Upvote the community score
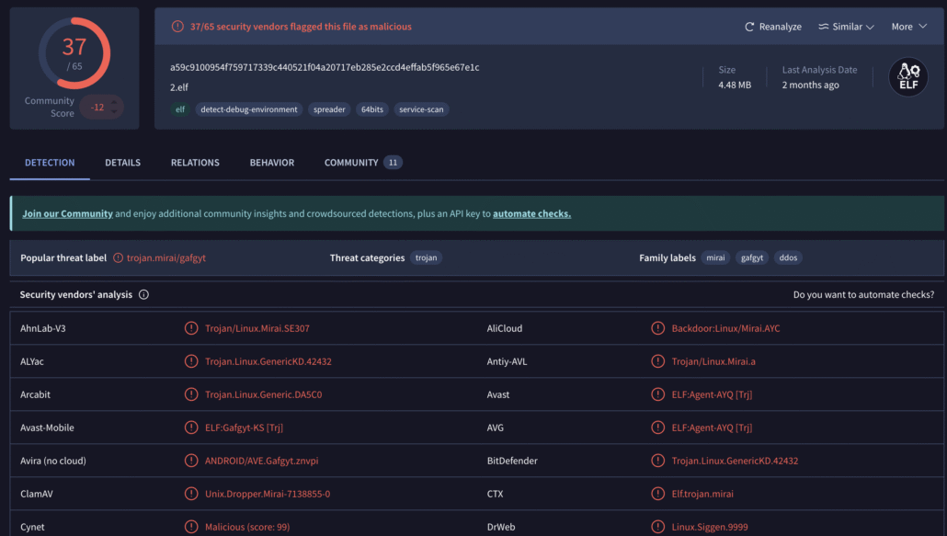 coord(114,101)
